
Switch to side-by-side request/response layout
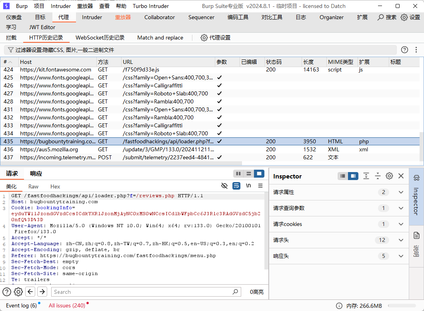pyautogui.click(x=238, y=174)
